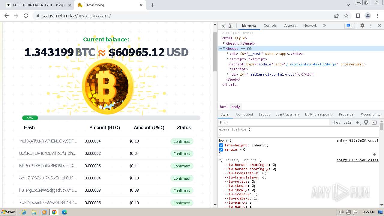Close the Bitcoin Mining tab
Screen dimensions: 384x216
(x=141, y=5)
